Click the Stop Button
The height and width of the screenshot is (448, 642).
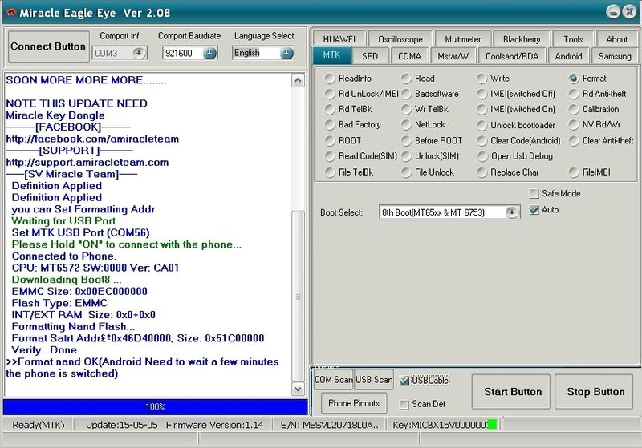coord(594,392)
